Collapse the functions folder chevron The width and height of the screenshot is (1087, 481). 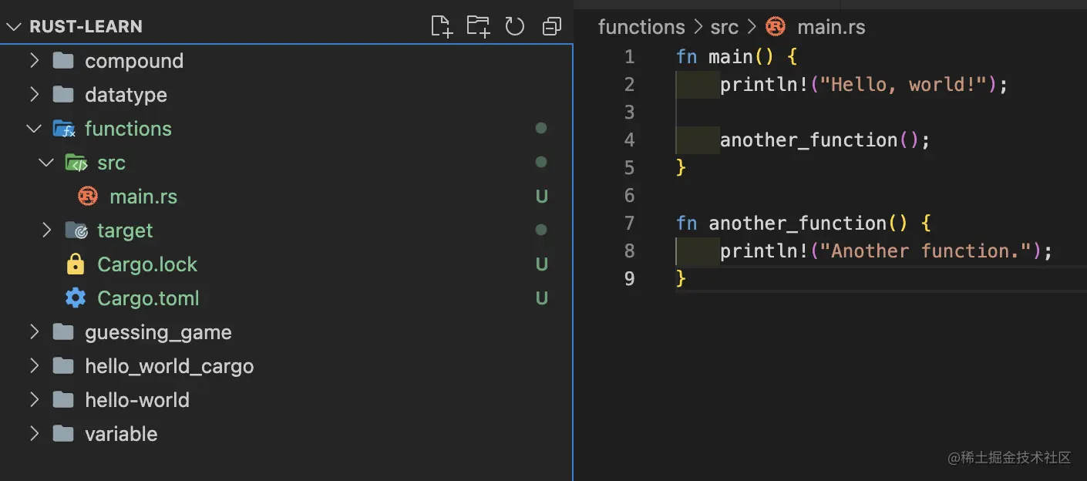pos(34,129)
